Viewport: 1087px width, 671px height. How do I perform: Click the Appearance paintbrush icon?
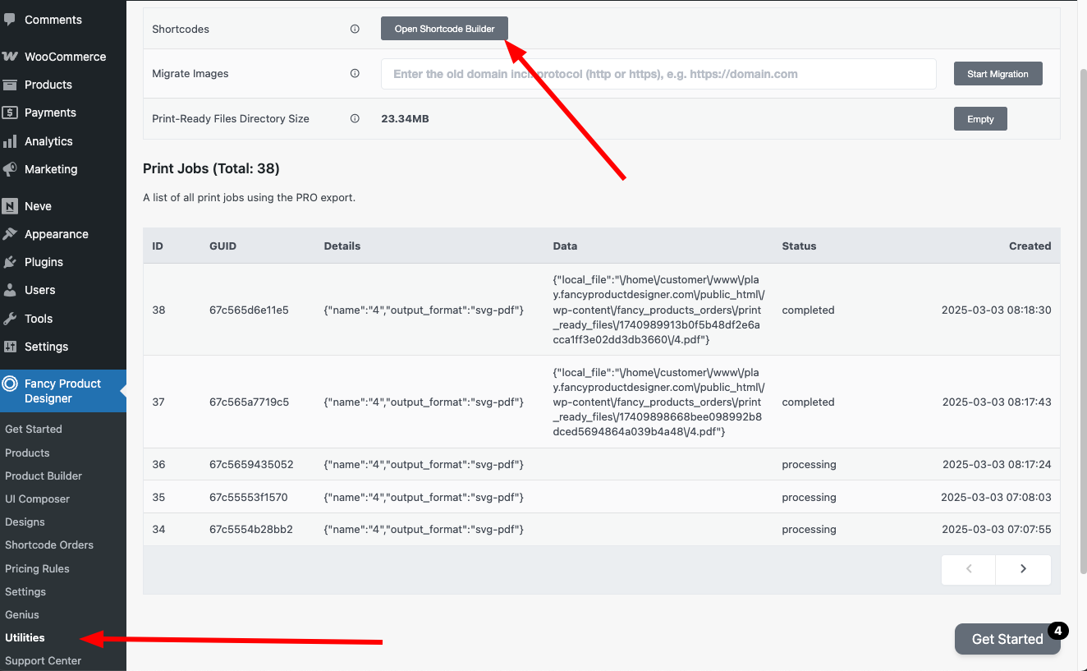click(x=10, y=234)
